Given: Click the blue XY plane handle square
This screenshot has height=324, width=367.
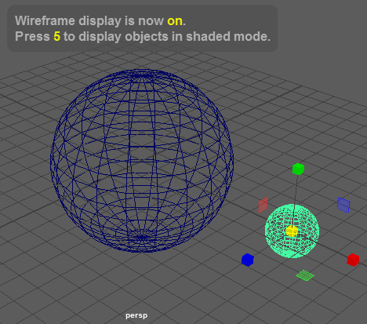Looking at the screenshot, I should 343,205.
